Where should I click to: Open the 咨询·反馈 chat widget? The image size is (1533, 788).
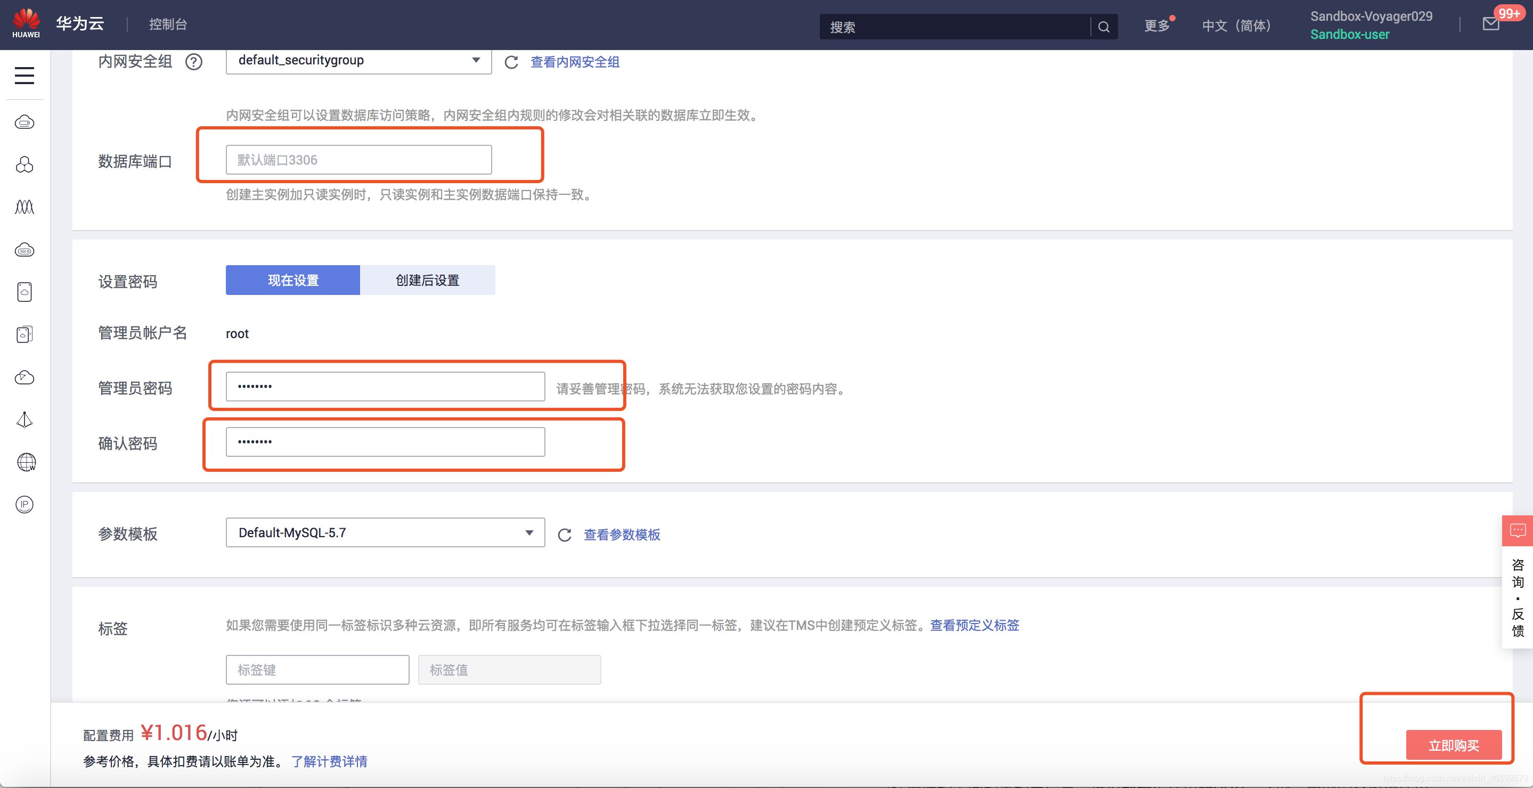[1517, 581]
